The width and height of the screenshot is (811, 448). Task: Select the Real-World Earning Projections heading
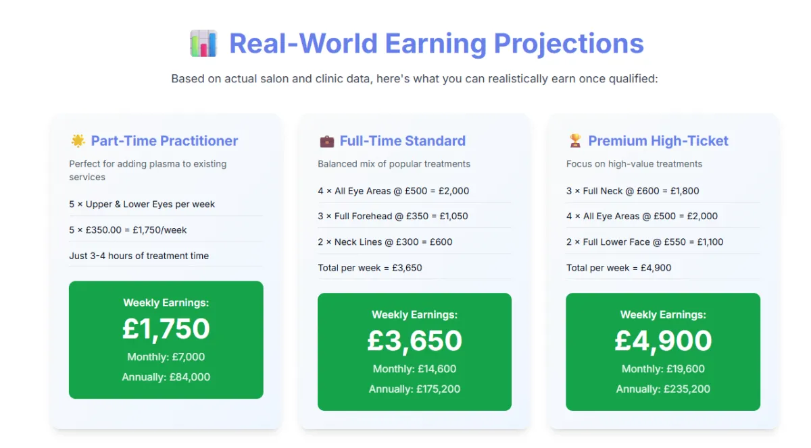pos(436,44)
